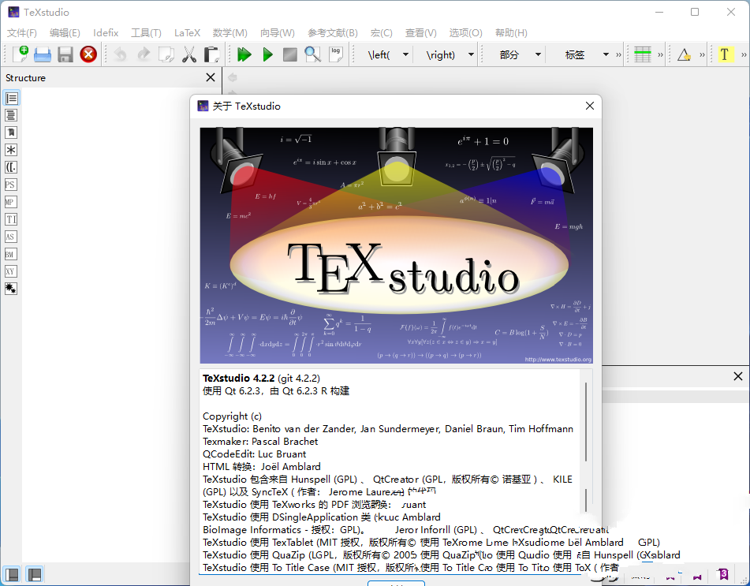Open the LaTeX menu
The height and width of the screenshot is (586, 750).
point(187,32)
